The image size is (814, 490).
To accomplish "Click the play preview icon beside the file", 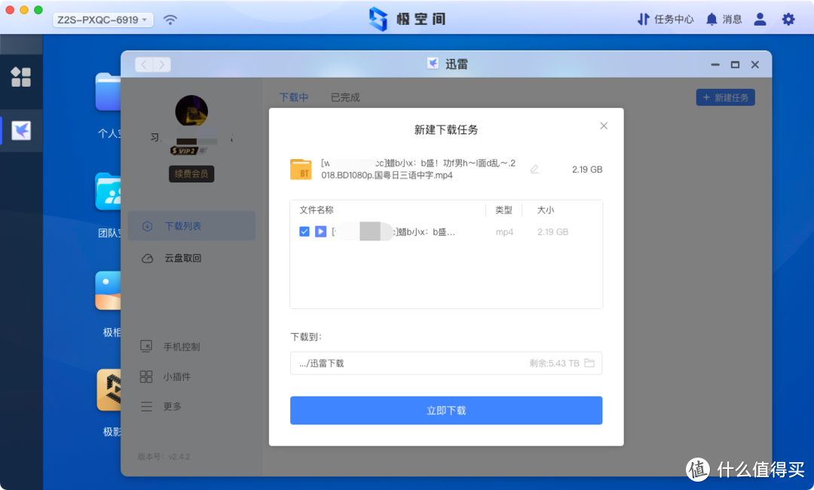I will point(320,231).
